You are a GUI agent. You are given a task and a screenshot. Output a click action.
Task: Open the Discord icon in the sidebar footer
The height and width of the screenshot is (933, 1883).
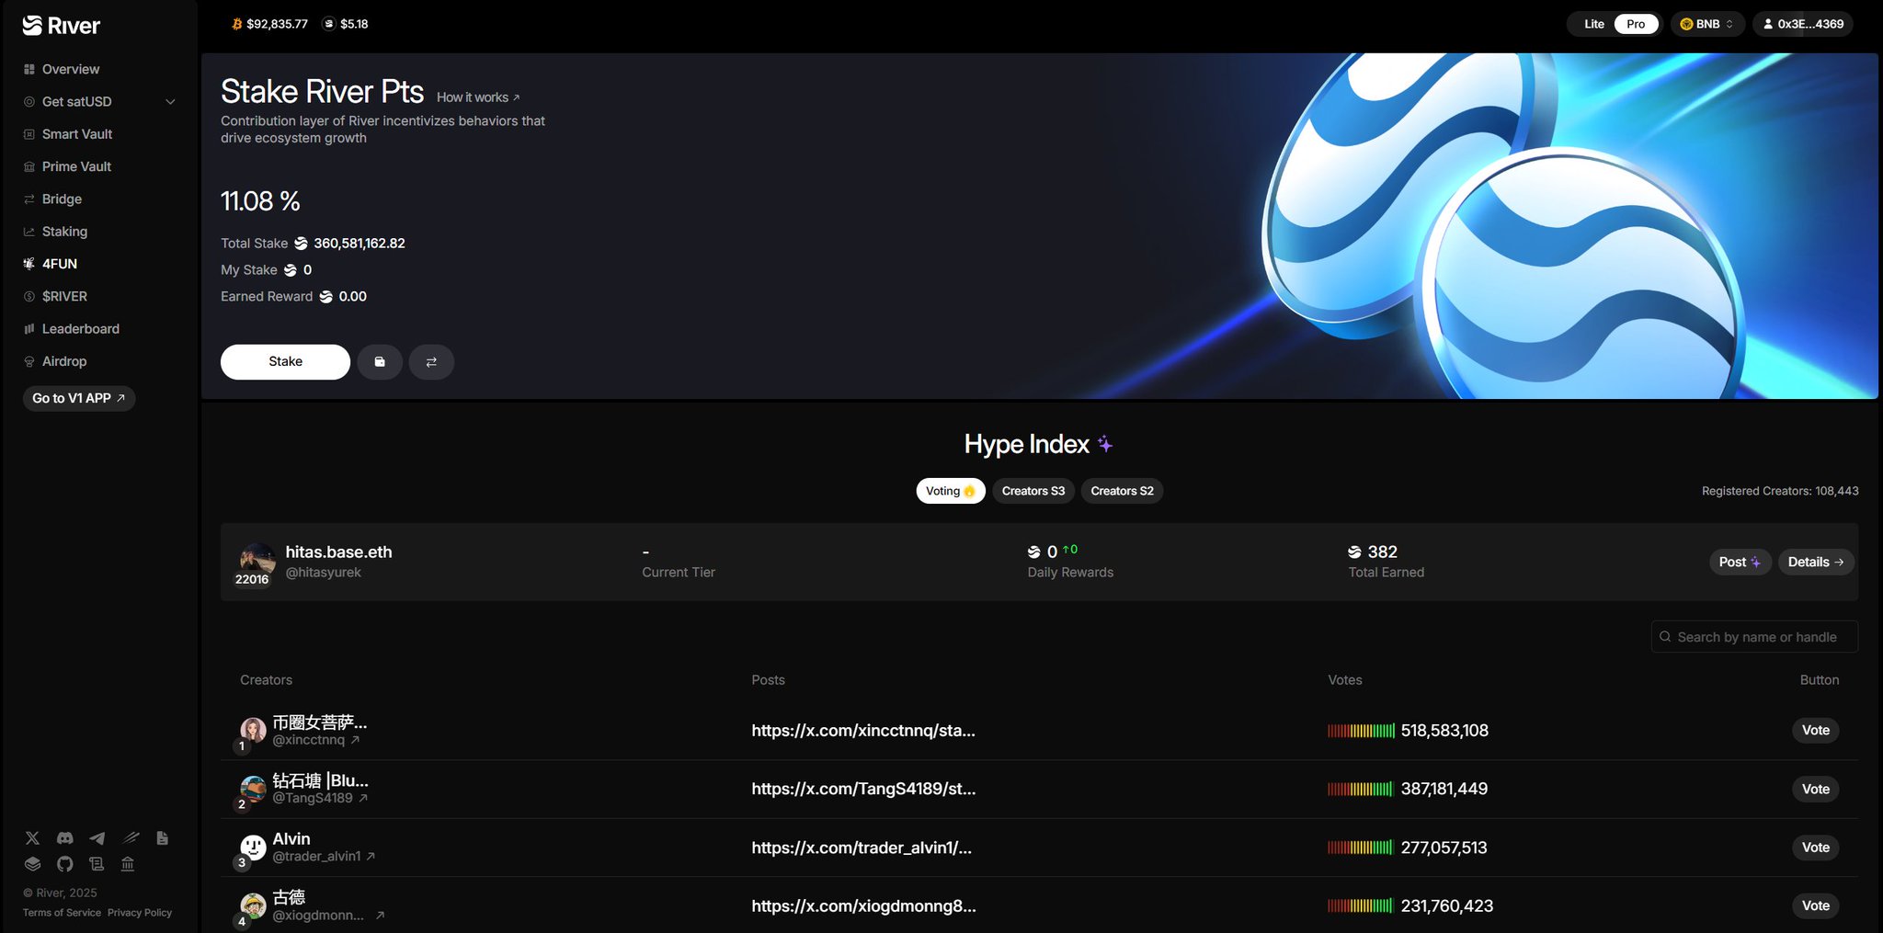click(65, 838)
